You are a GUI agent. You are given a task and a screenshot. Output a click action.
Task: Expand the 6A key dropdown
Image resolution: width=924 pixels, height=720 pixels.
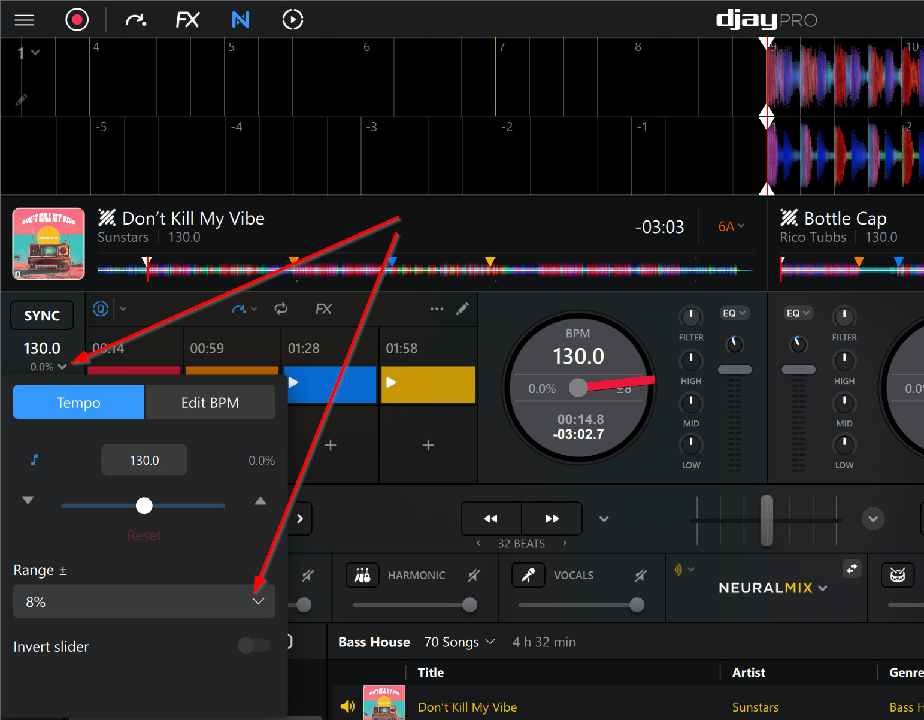coord(731,226)
